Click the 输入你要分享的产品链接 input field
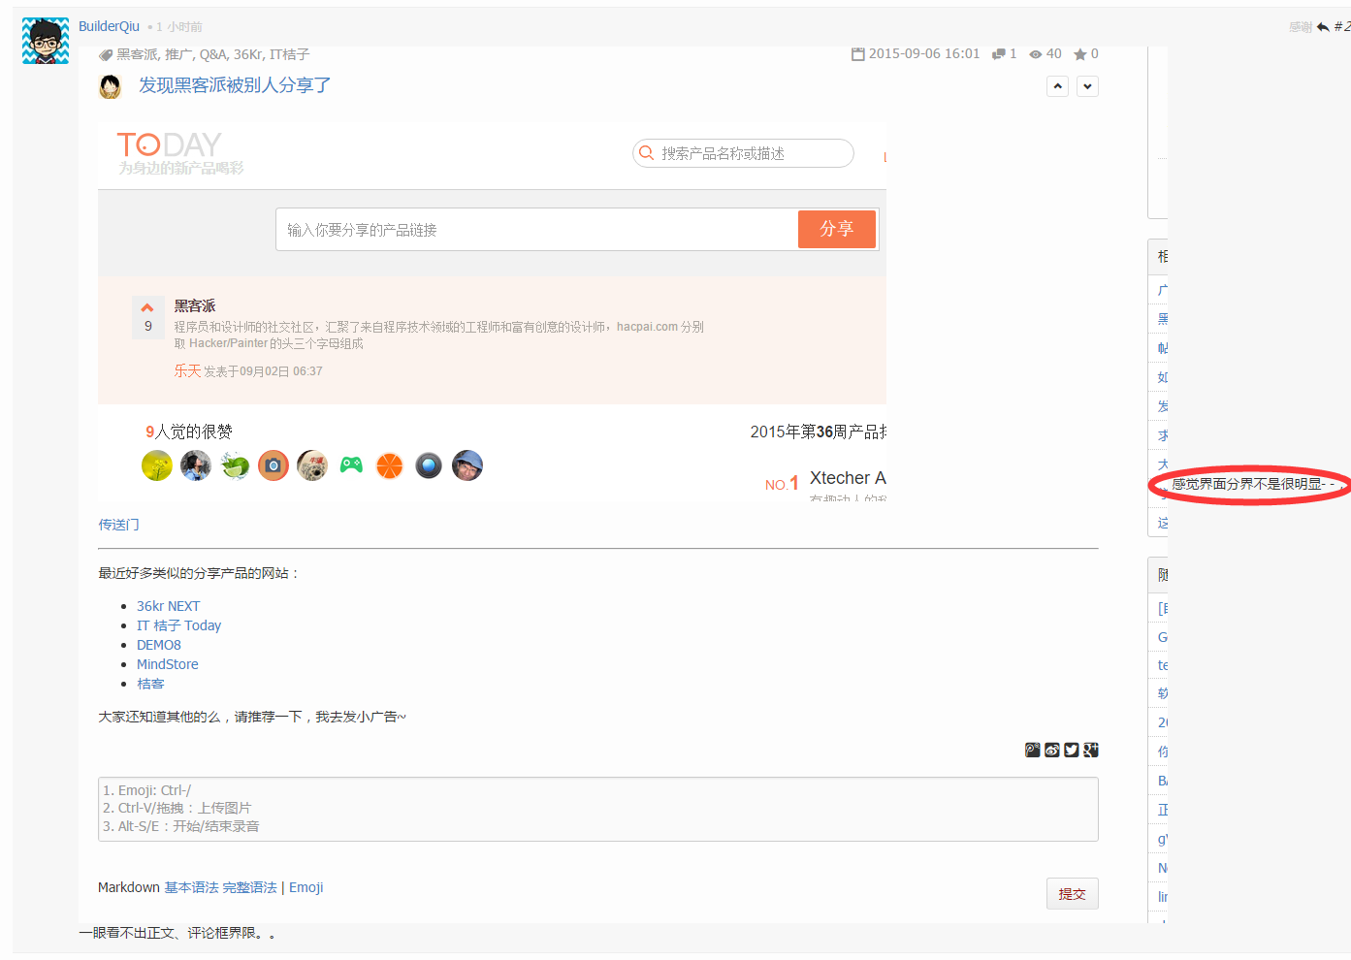 point(537,230)
